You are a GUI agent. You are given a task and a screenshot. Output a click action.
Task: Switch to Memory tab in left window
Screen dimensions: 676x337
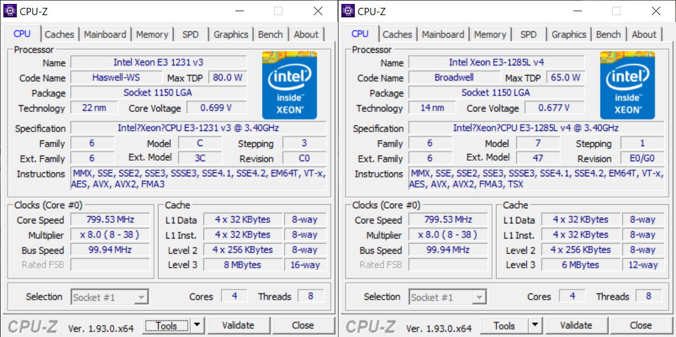(x=152, y=34)
